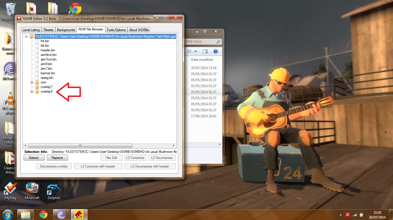The image size is (393, 220).
Task: Click the LZ Decompress button
Action: click(x=162, y=158)
